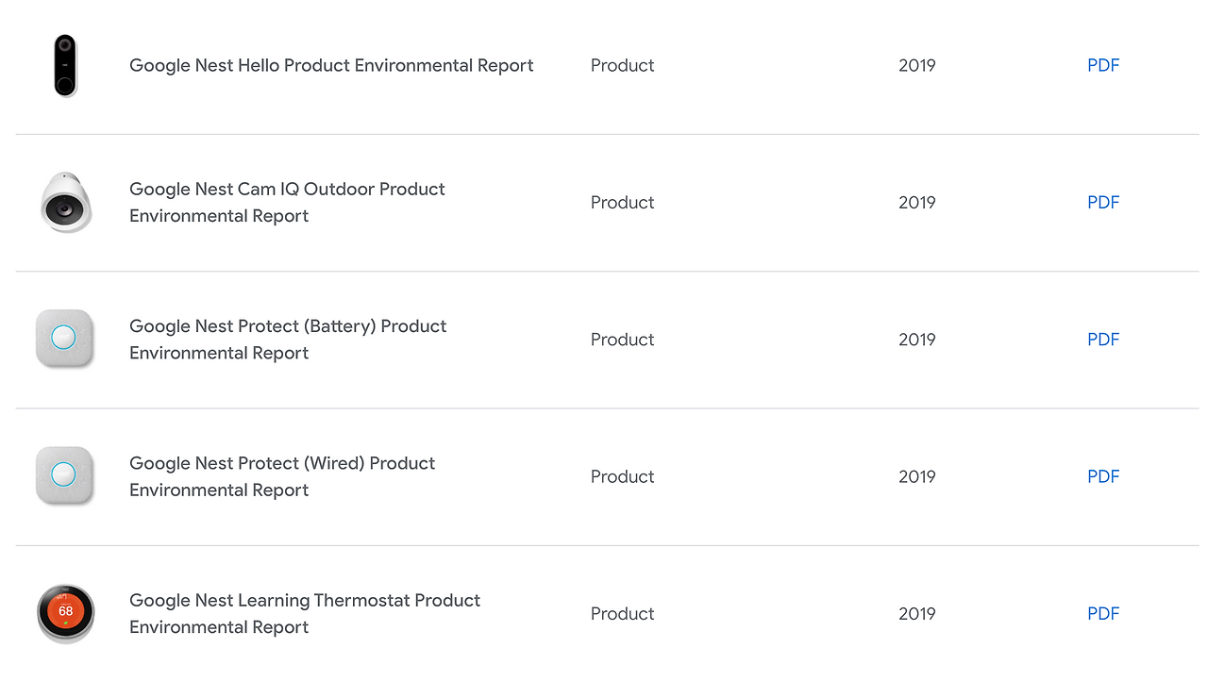Click the Nest Protect (Battery) product image
The image size is (1208, 681).
click(64, 339)
